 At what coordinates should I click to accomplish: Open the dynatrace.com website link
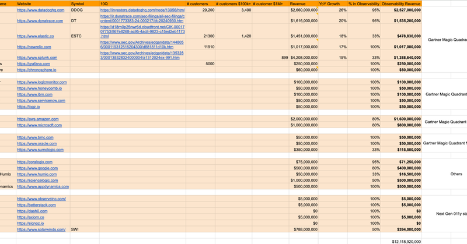pos(40,21)
